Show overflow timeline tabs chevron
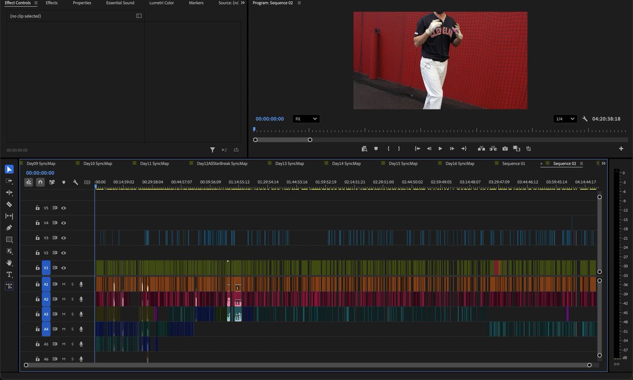 pos(603,163)
